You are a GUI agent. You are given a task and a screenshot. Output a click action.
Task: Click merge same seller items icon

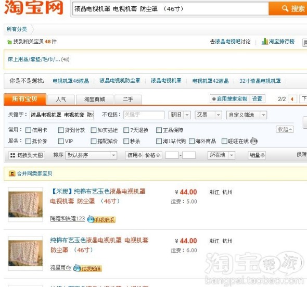pos(12,173)
